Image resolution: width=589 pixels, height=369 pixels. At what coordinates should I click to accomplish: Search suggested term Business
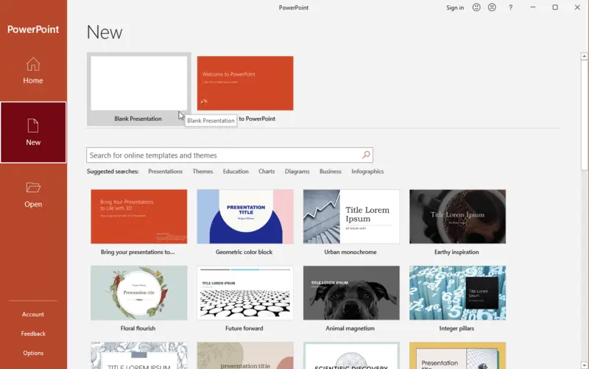[x=330, y=172]
